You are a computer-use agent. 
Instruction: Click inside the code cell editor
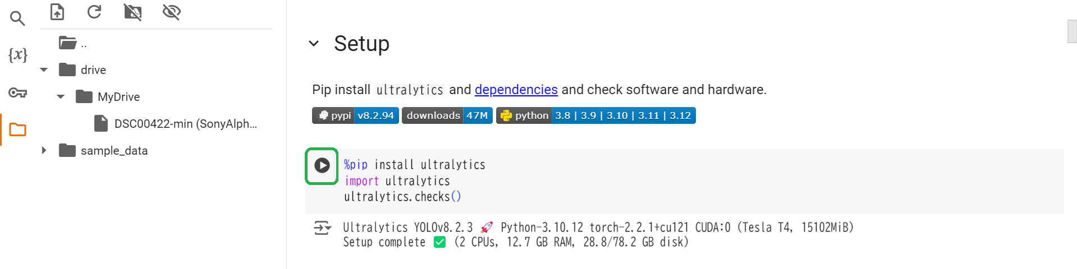[673, 180]
